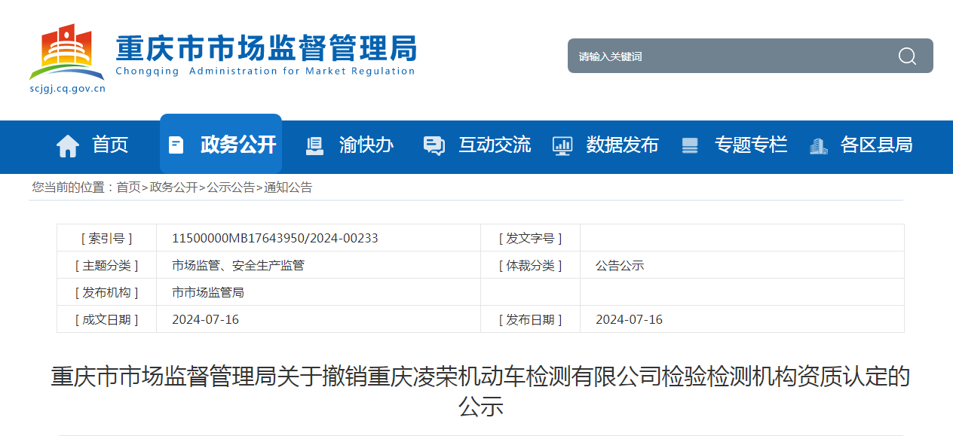Click the 发布日期 value 2024-07-16
Image resolution: width=953 pixels, height=436 pixels.
point(629,319)
